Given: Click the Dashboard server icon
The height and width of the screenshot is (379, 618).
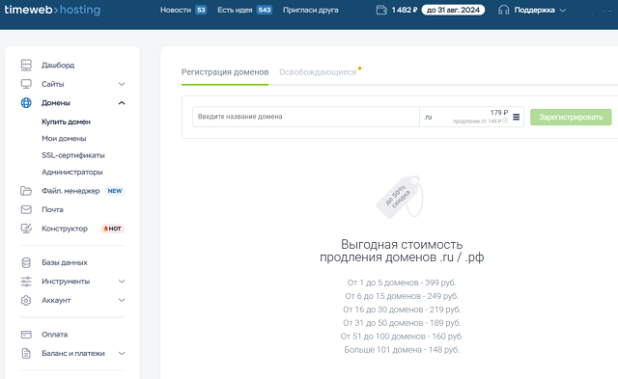Looking at the screenshot, I should pos(26,65).
